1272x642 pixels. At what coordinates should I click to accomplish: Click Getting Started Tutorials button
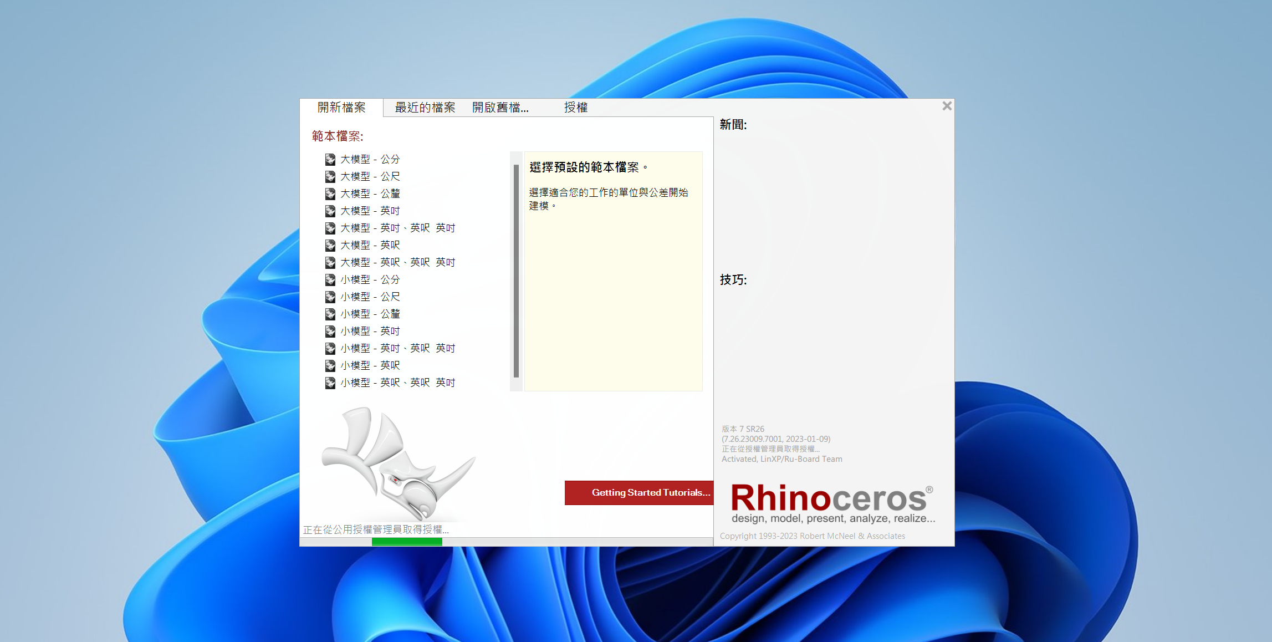(637, 493)
